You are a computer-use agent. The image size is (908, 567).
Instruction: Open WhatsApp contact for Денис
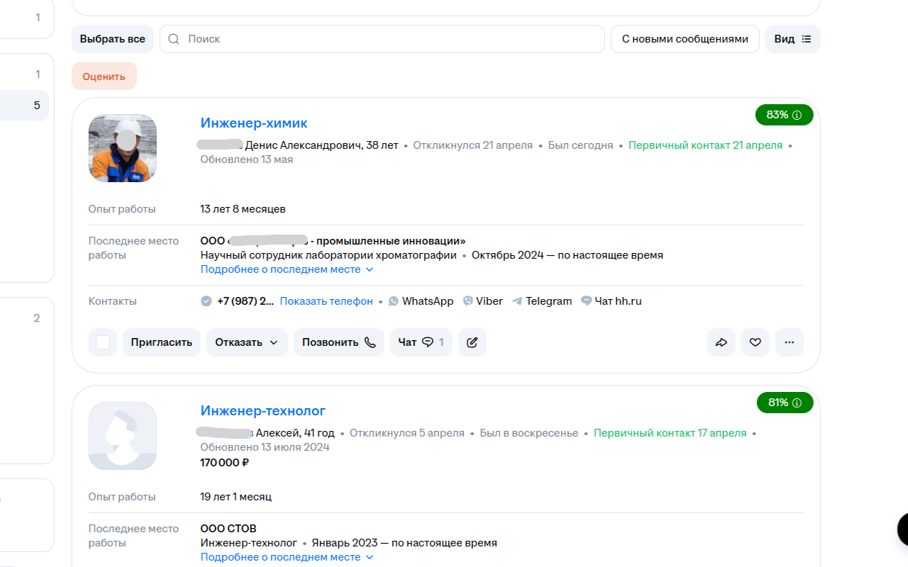pyautogui.click(x=421, y=301)
